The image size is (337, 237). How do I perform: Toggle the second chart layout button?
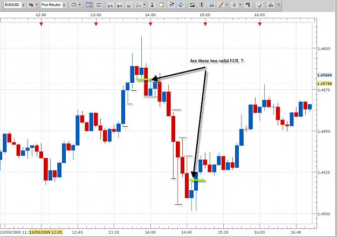pyautogui.click(x=99, y=5)
